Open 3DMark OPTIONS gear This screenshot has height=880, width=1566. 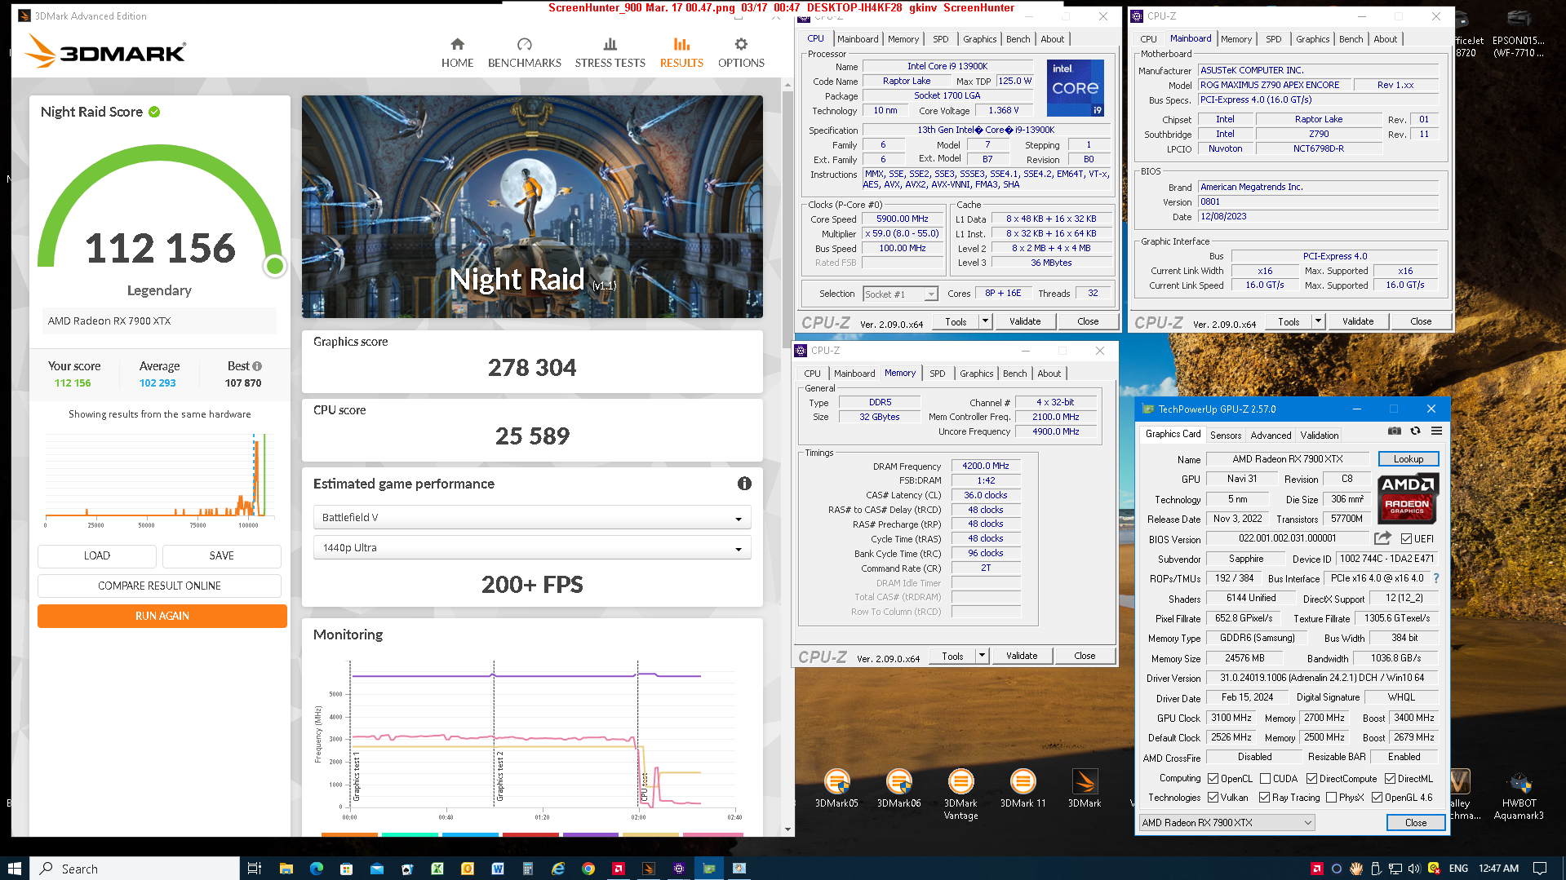(x=741, y=53)
